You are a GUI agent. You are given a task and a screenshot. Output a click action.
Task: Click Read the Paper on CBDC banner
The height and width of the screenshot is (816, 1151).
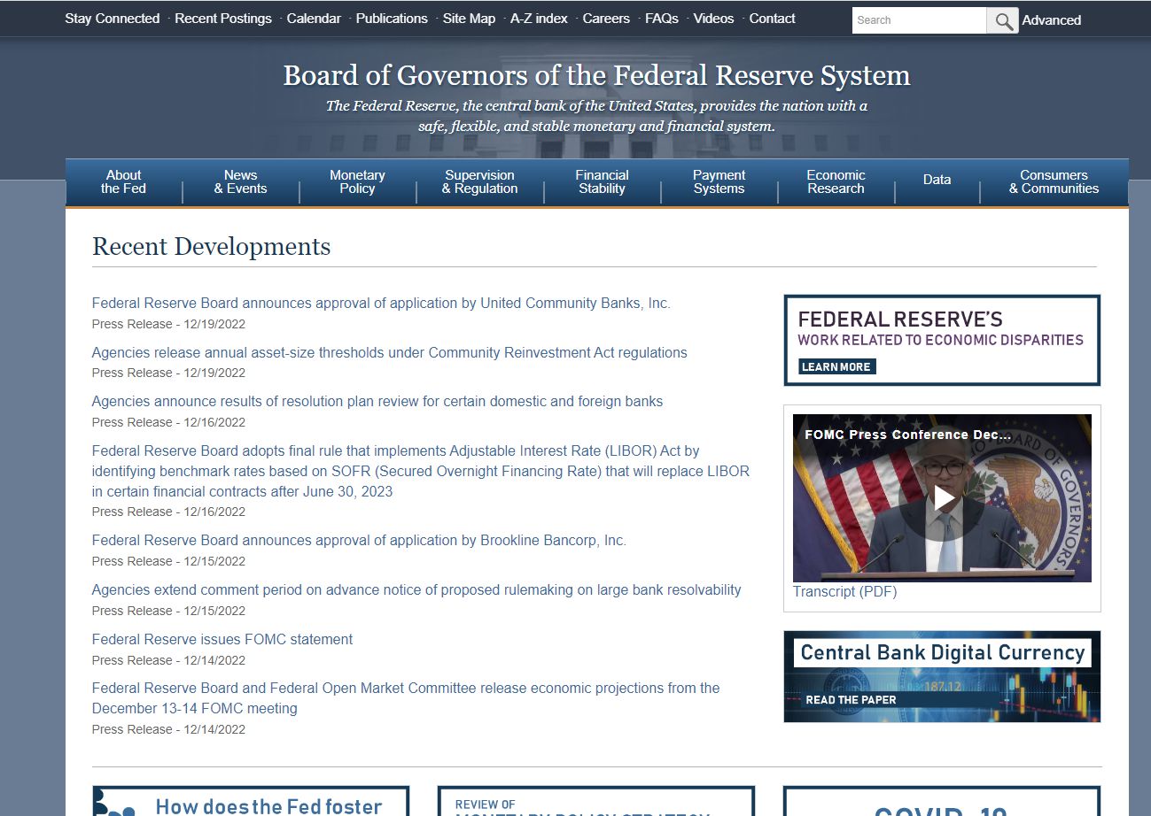tap(851, 700)
